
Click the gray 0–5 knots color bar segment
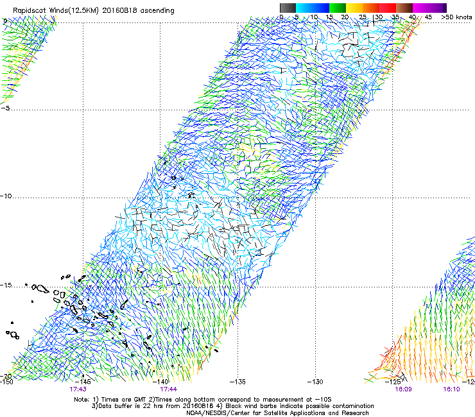288,8
